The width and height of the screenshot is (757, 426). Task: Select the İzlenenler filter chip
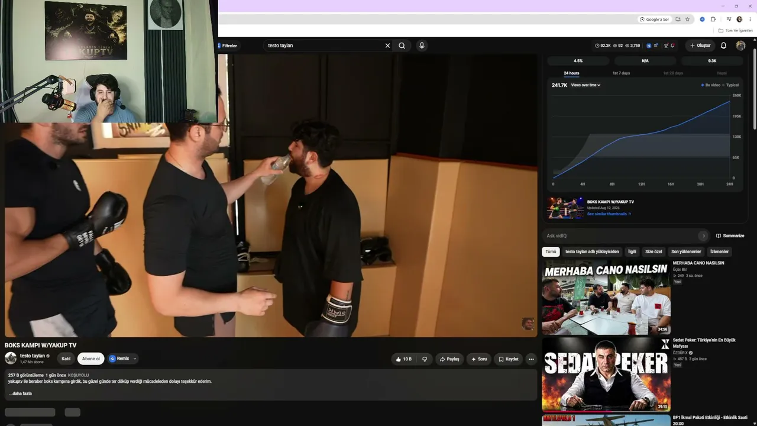tap(719, 251)
